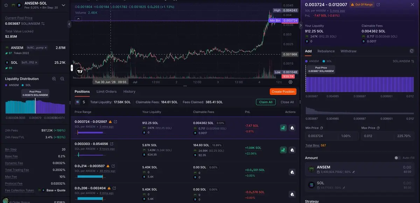Close the 0.0₃214 - 0.003507 position icon
Viewport: 420px width, 203px height.
coord(292,172)
